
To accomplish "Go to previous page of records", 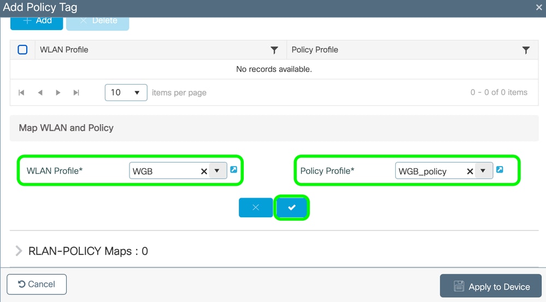I will click(x=40, y=92).
